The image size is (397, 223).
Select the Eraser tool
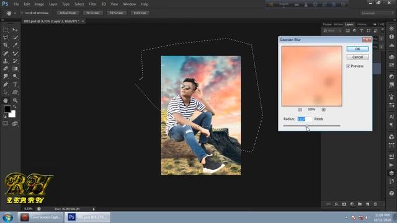[6, 69]
